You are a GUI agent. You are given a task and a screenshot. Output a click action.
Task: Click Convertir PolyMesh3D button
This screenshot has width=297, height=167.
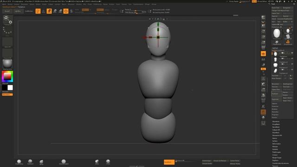click(x=285, y=19)
